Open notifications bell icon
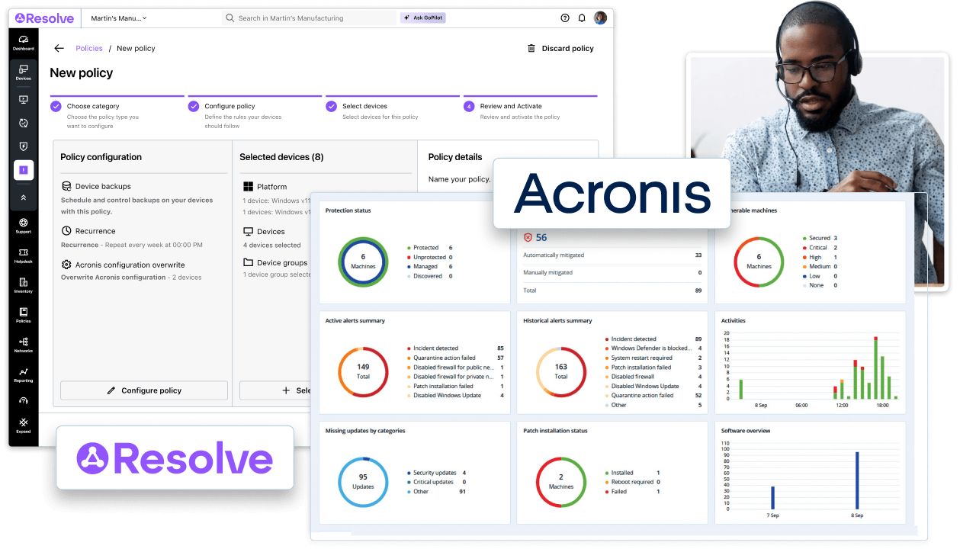Screen dimensions: 976x549 coord(583,18)
